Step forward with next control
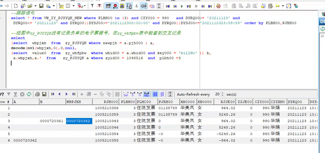The height and width of the screenshot is (153, 325). coord(203,6)
